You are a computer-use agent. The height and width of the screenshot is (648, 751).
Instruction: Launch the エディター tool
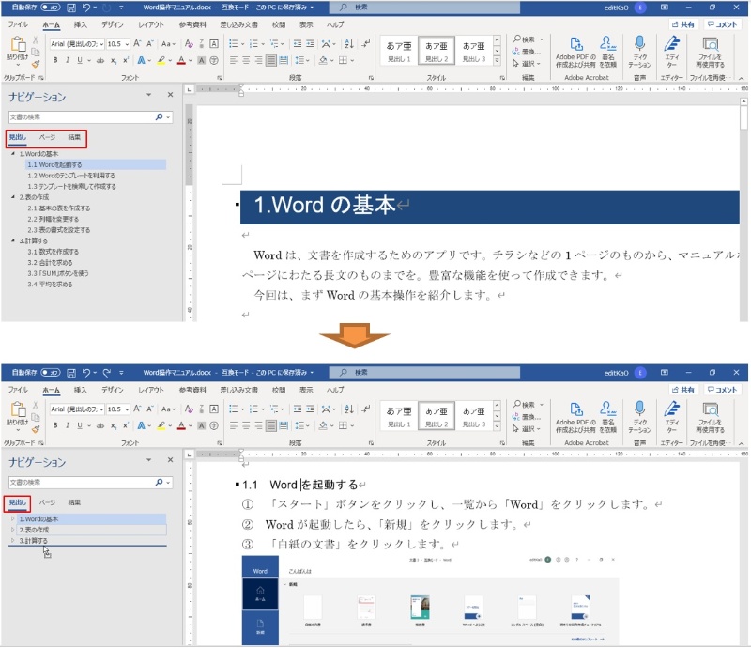(671, 45)
